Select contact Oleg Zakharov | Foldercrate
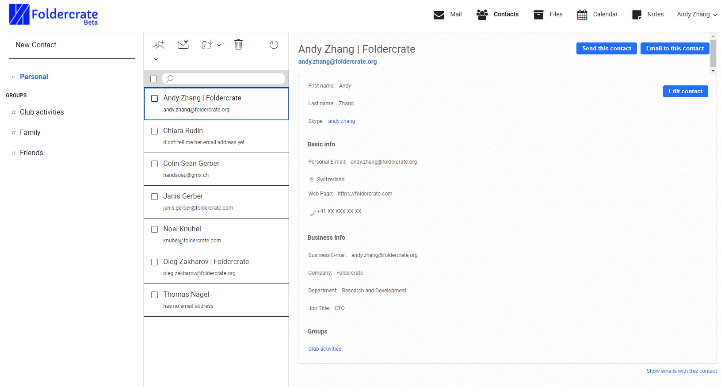721x387 pixels. (216, 268)
